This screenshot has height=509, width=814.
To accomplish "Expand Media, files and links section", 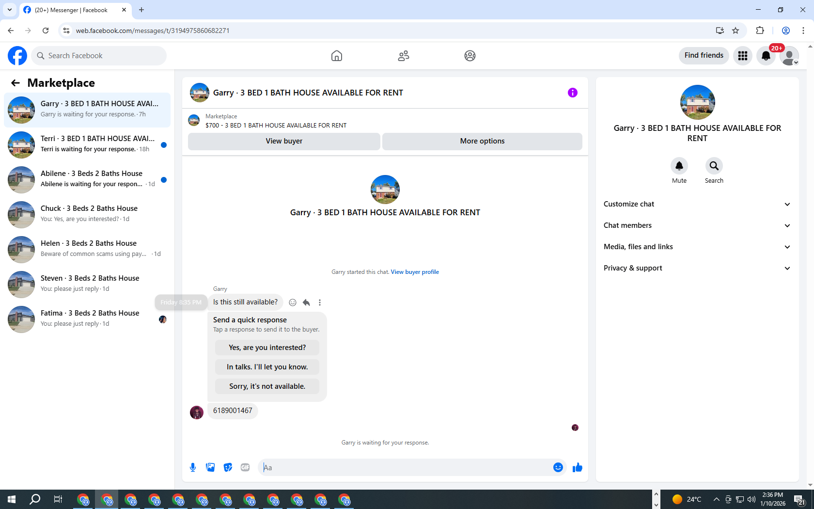I will coord(697,247).
